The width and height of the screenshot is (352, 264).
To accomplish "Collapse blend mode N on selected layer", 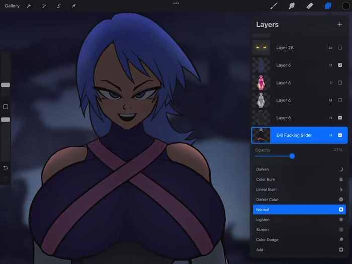I will click(x=330, y=135).
